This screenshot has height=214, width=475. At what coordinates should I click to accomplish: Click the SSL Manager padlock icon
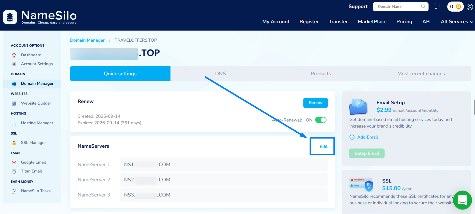14,143
